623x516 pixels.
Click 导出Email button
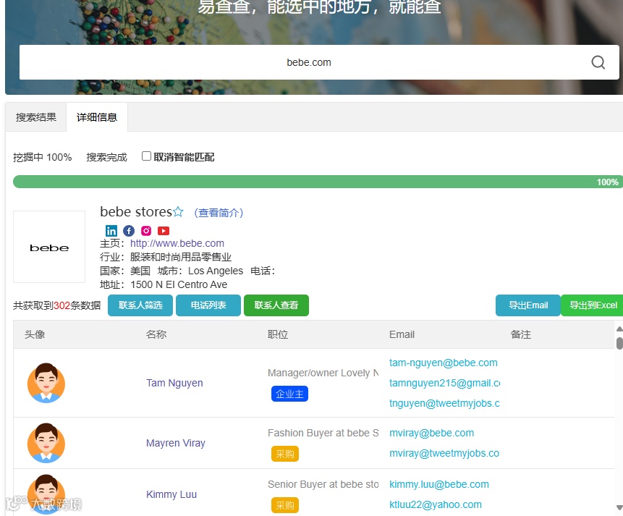[x=528, y=305]
